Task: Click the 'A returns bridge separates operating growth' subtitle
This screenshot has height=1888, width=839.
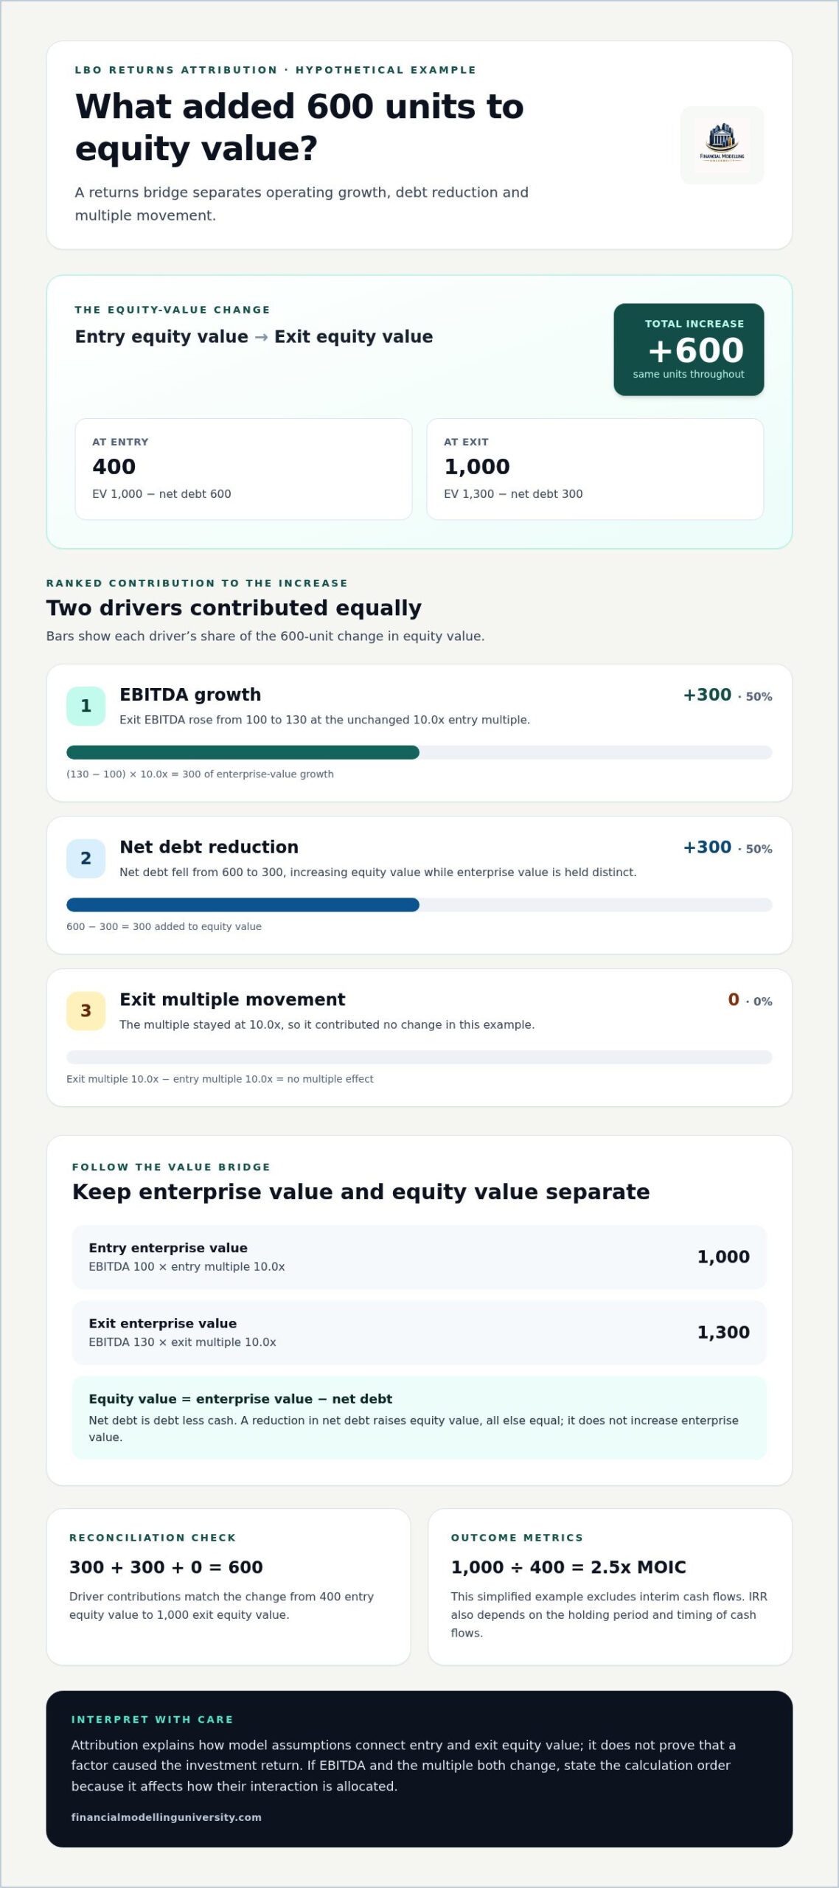Action: [x=302, y=204]
